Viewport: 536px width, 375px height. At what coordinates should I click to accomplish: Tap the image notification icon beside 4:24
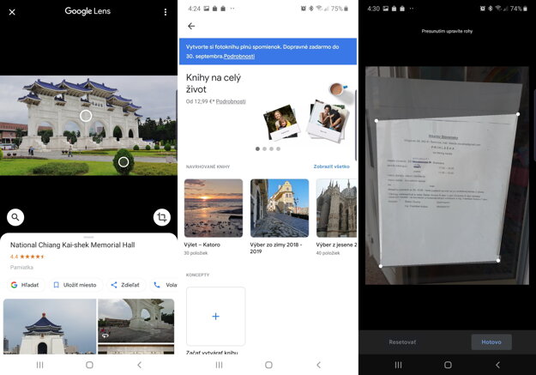click(207, 9)
